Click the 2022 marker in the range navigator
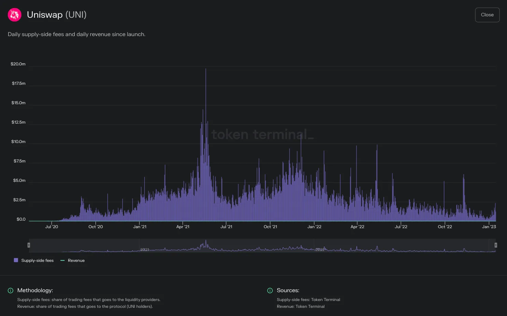The image size is (507, 316). (x=320, y=250)
